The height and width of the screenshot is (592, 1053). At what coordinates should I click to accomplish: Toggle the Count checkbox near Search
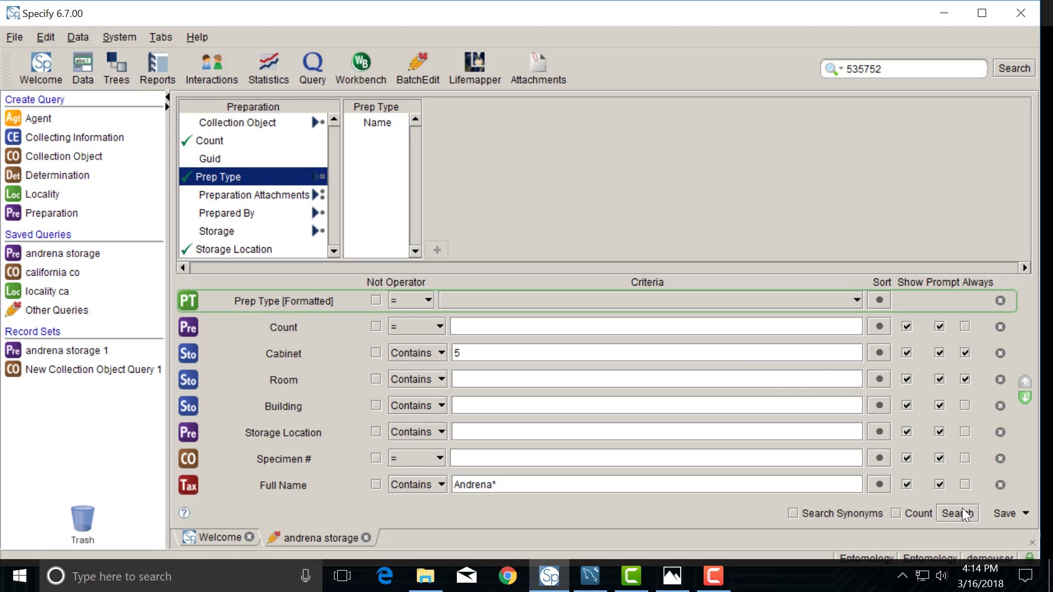click(x=896, y=513)
